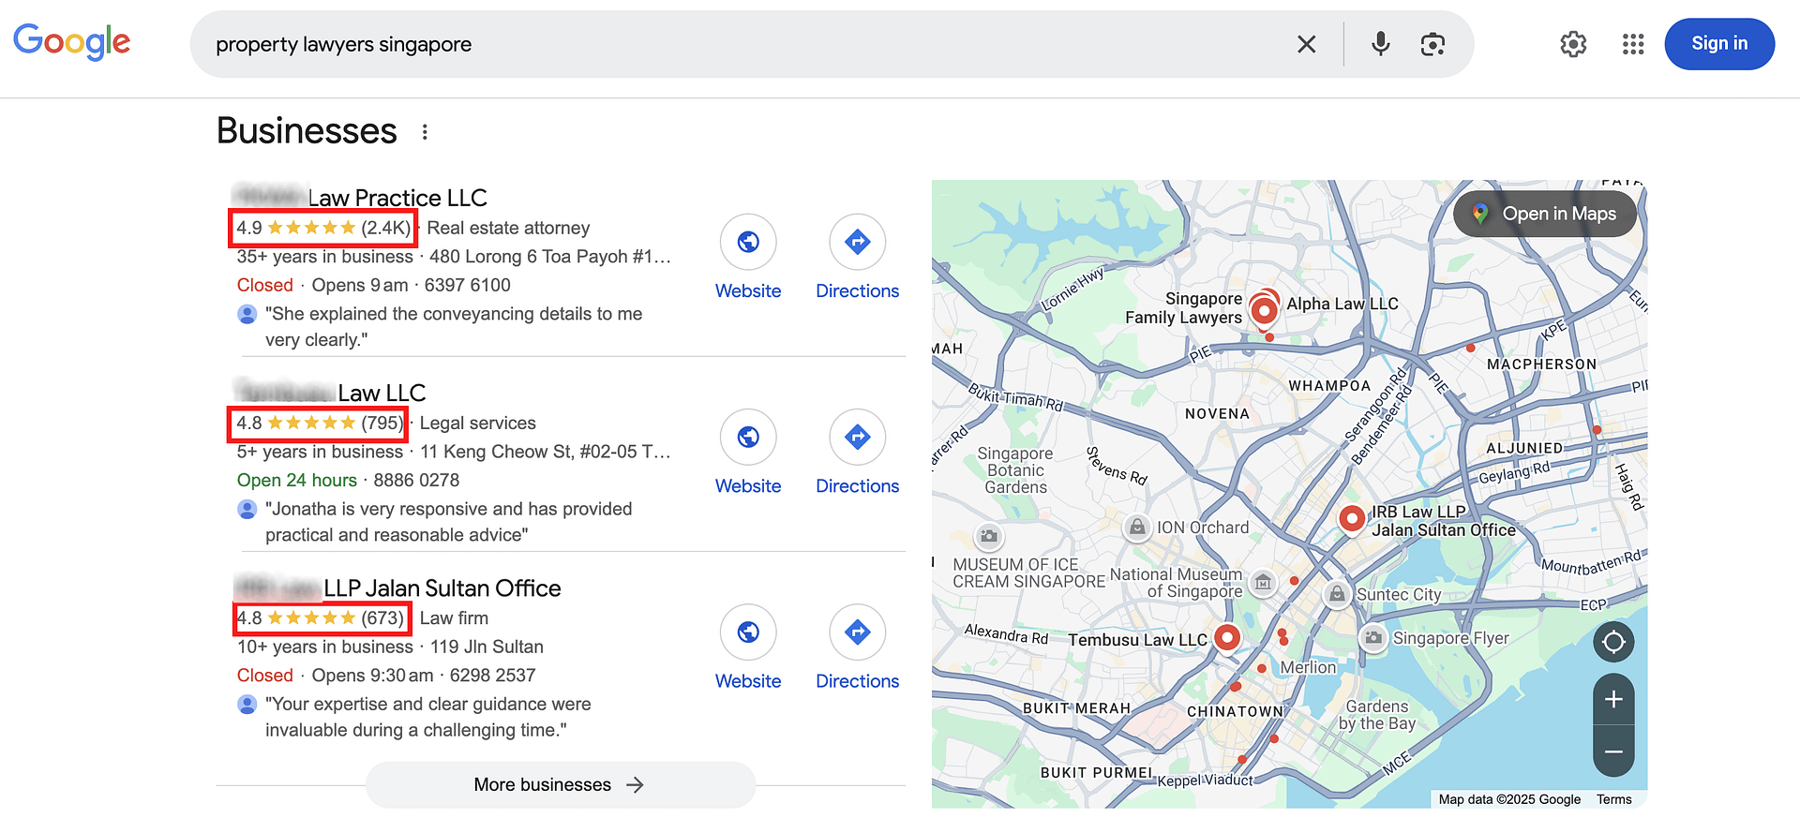Open Google Lens image search
This screenshot has width=1800, height=818.
(1432, 44)
